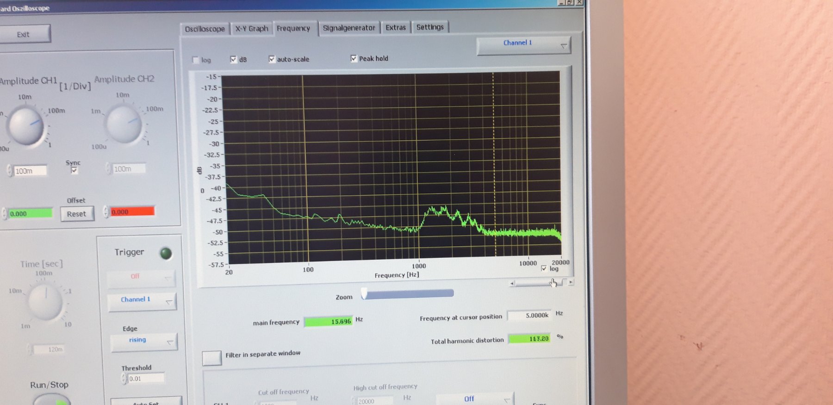Click the Amplitude CH2 knob
833x405 pixels.
[x=124, y=124]
